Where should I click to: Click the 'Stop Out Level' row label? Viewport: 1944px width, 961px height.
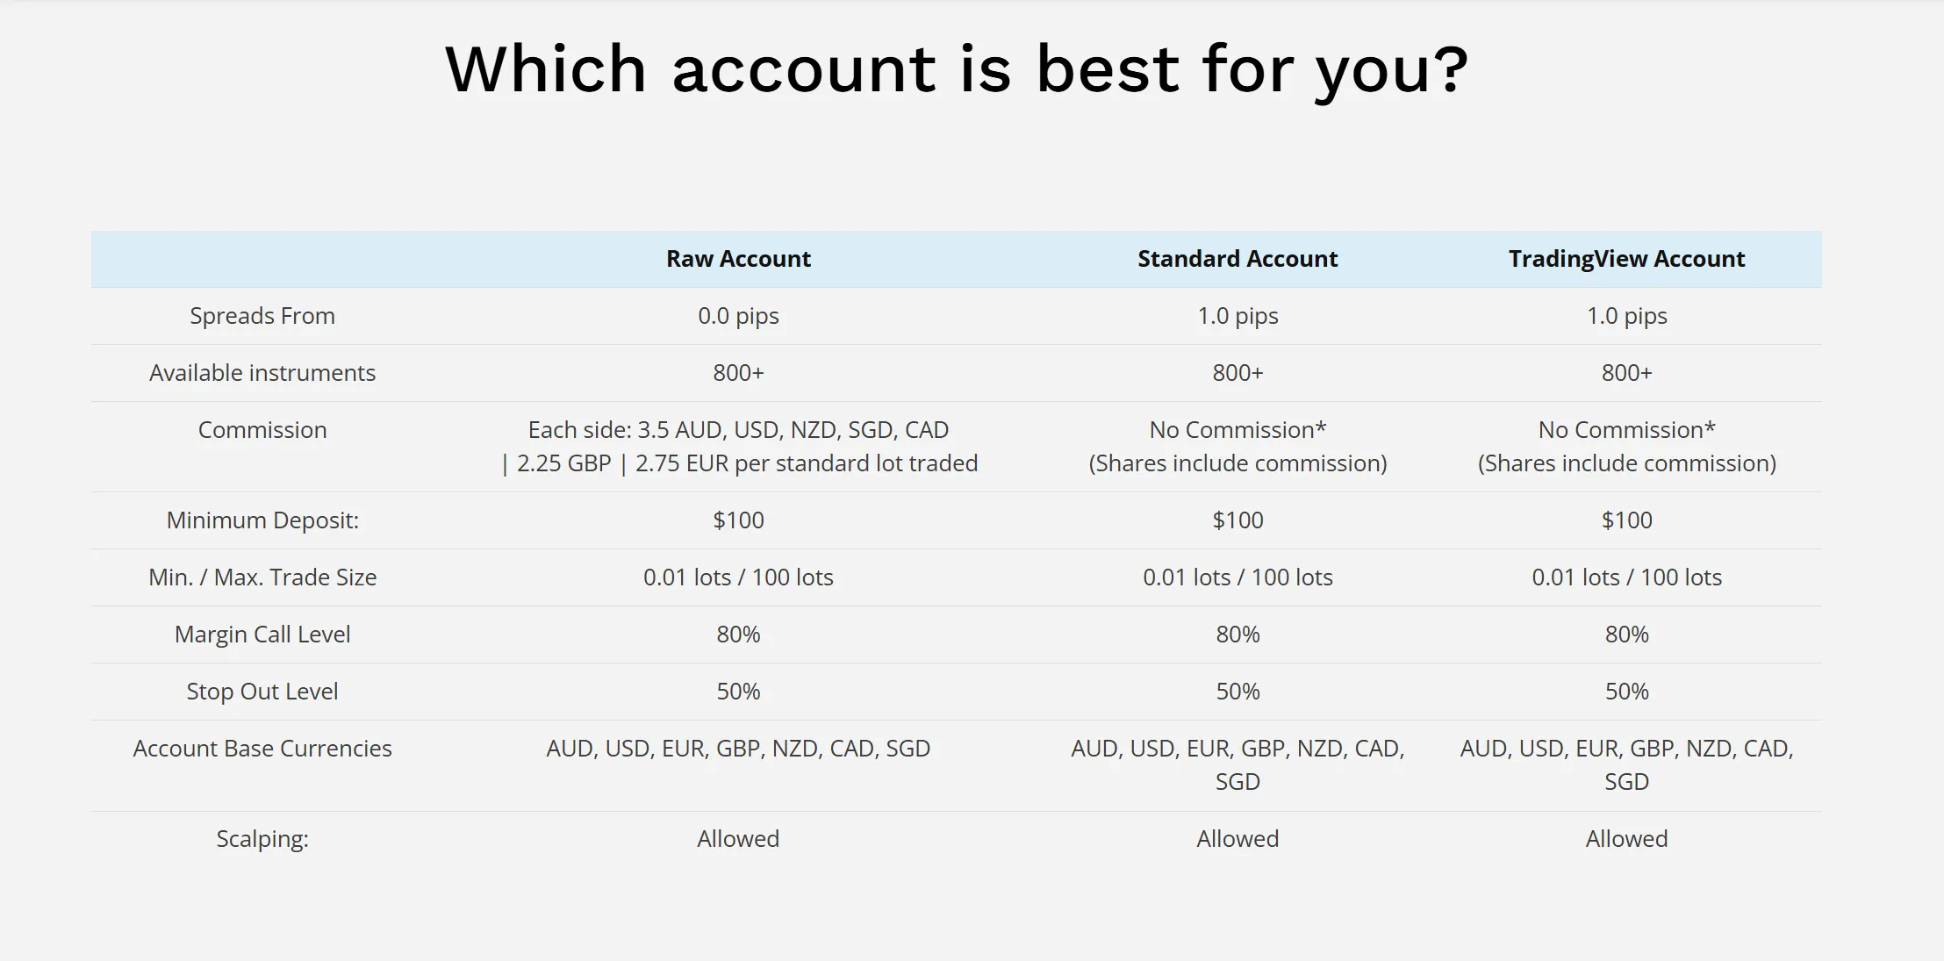pyautogui.click(x=262, y=692)
